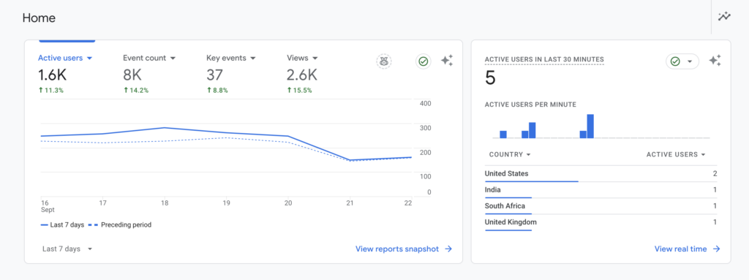Open the COUNTRY dimension dropdown
This screenshot has width=749, height=280.
510,155
